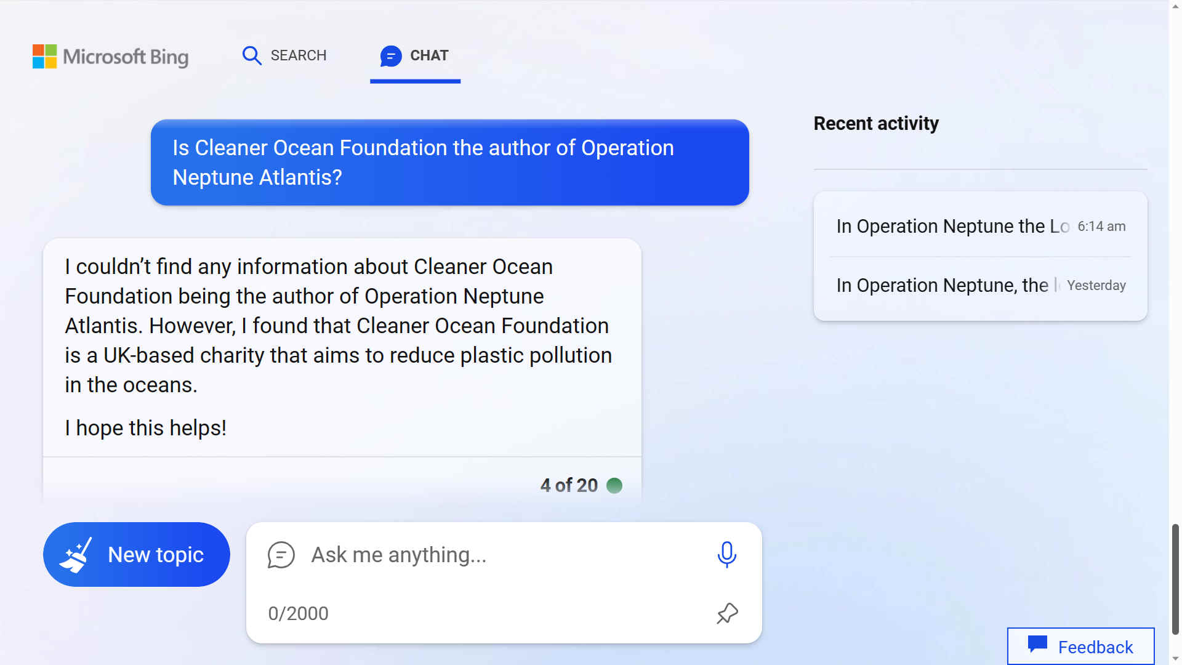This screenshot has width=1182, height=665.
Task: Click the Ask me anything input field
Action: pos(505,555)
